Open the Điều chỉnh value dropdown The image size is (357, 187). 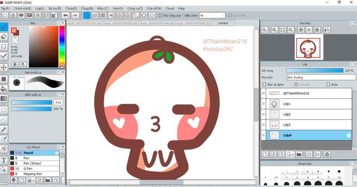[212, 15]
